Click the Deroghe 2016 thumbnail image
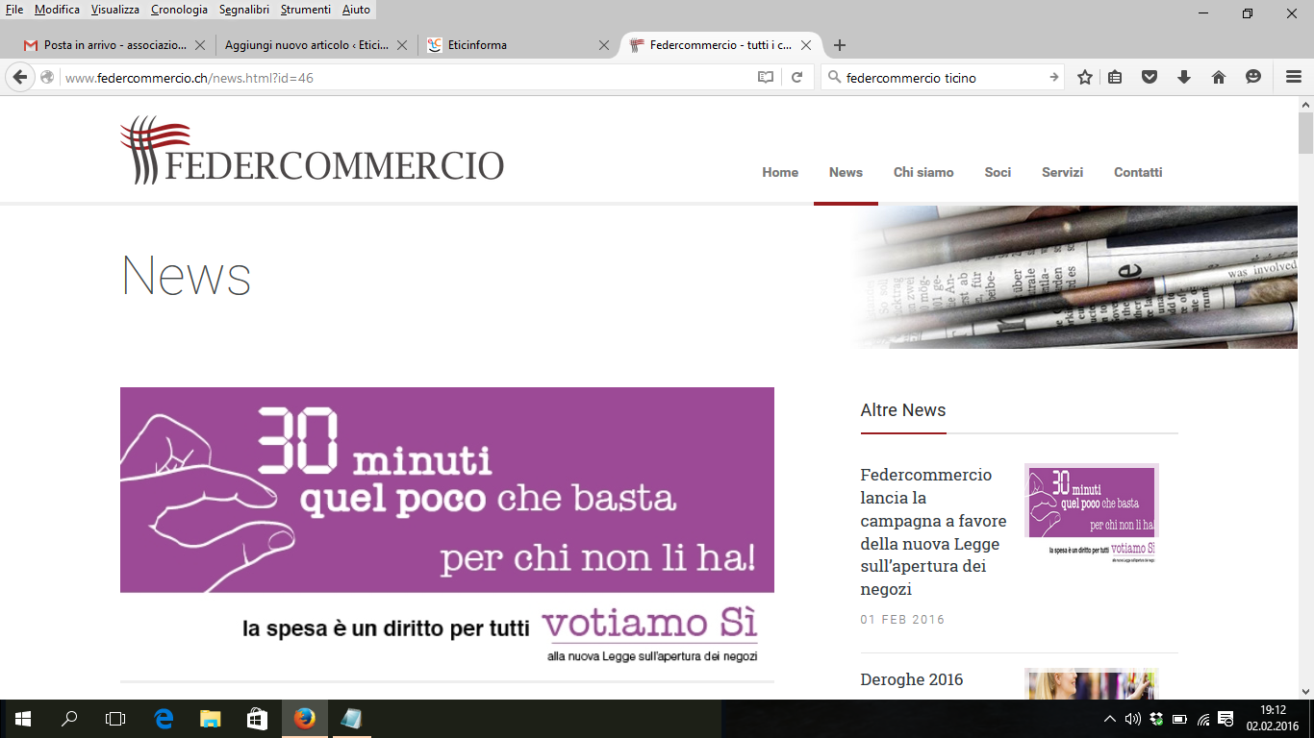This screenshot has height=738, width=1314. pyautogui.click(x=1092, y=683)
